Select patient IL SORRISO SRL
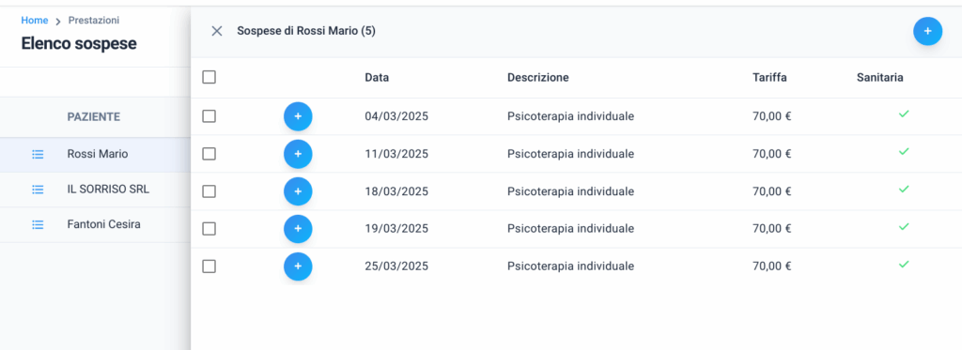This screenshot has height=350, width=962. tap(108, 190)
